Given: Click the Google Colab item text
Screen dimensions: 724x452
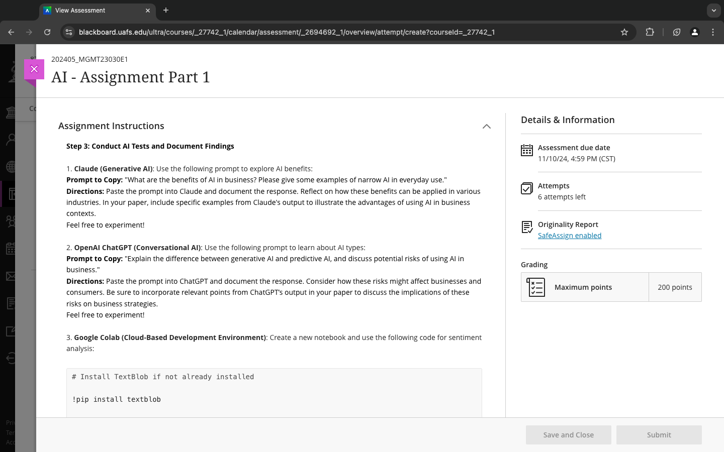Looking at the screenshot, I should (170, 337).
